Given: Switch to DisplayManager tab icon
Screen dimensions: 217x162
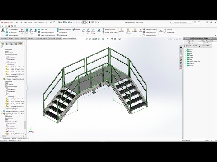Looking at the screenshot, I should 21,44.
